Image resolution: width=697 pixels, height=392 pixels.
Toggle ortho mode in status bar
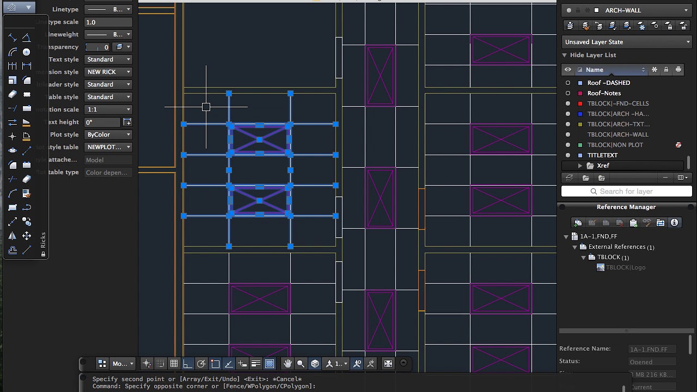click(x=187, y=364)
